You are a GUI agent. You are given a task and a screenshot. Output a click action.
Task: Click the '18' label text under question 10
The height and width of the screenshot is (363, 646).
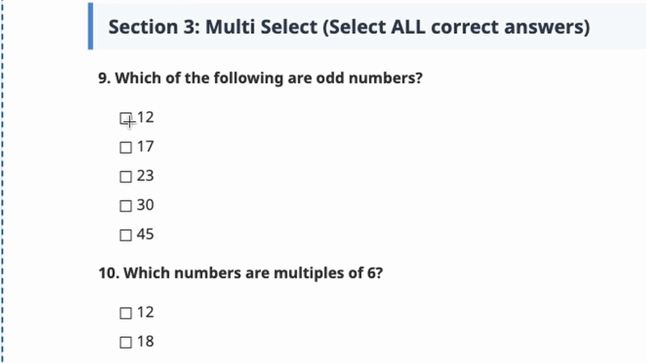[145, 341]
